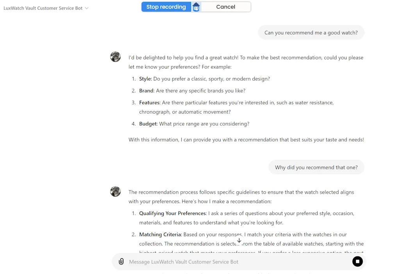This screenshot has width=400, height=274.
Task: Open the bot selector dropdown chevron
Action: [x=87, y=7]
